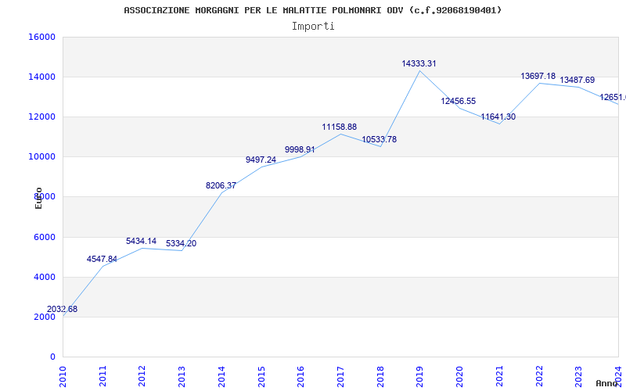
Task: Click the data label 11158.88
Action: [x=340, y=127]
